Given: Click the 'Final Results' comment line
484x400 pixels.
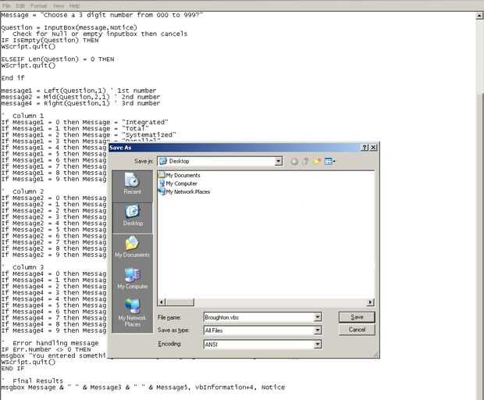Looking at the screenshot, I should [33, 380].
